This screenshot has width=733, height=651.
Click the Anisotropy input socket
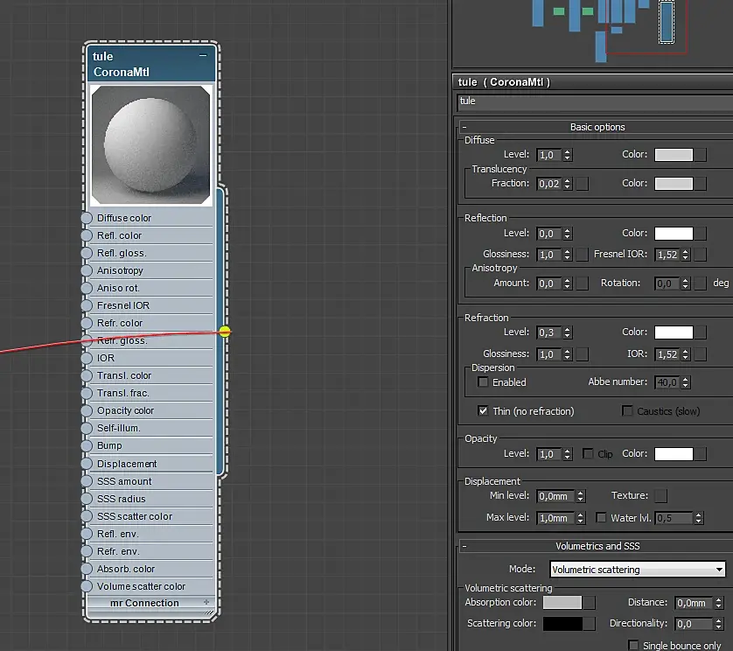[87, 270]
